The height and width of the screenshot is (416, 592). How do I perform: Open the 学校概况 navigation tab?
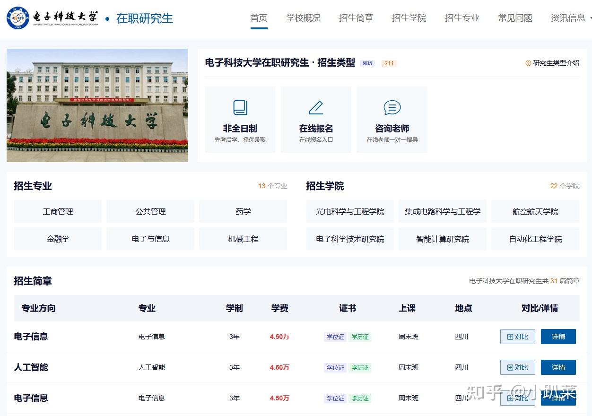(x=304, y=18)
